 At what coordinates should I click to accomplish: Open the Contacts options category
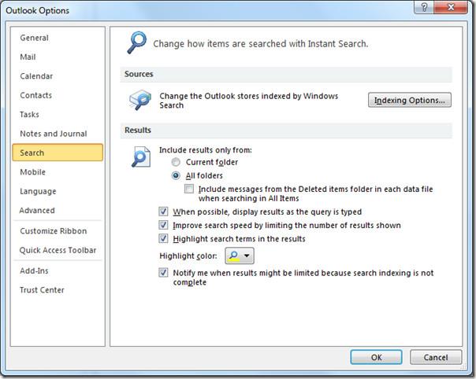(58, 95)
